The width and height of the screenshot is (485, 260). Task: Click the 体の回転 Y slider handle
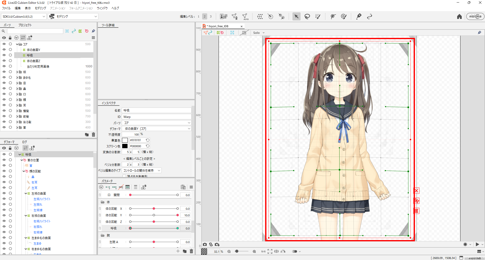[x=178, y=215]
